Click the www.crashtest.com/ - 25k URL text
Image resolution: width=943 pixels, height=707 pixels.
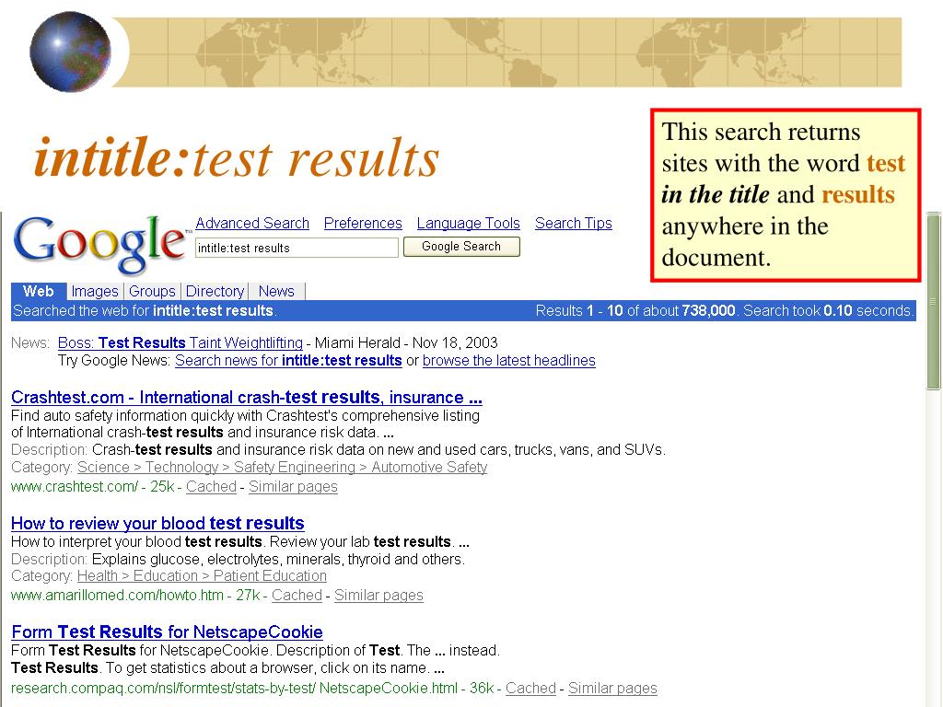(x=93, y=486)
